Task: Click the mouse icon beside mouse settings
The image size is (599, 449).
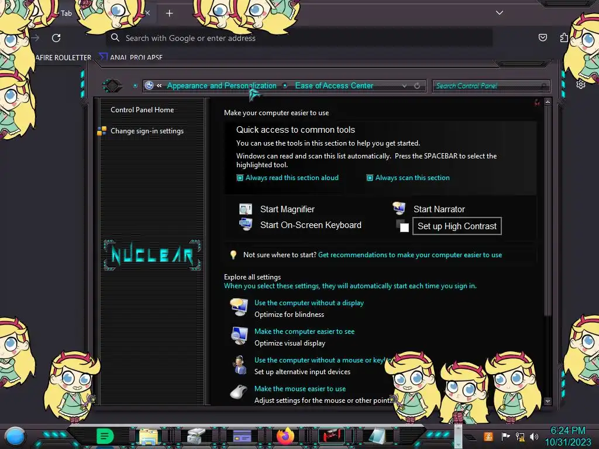Action: click(x=239, y=392)
